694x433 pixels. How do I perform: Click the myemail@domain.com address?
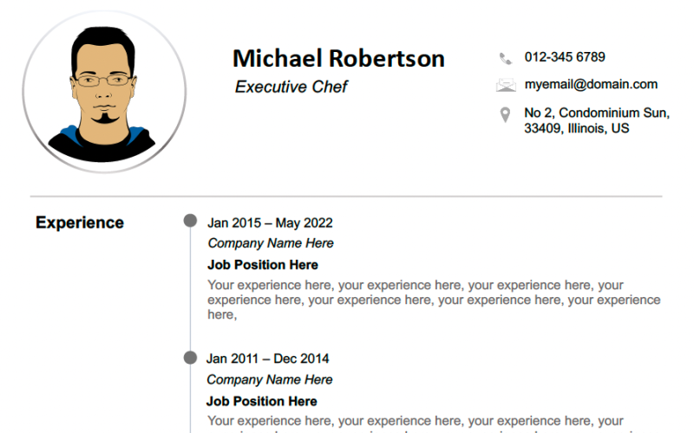(591, 84)
